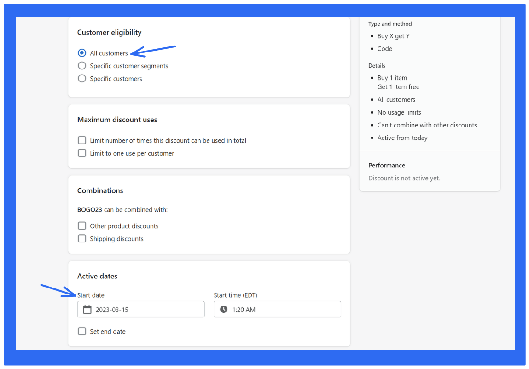Viewport: 529px width, 369px height.
Task: Check Limit to one use per customer
Action: pos(82,153)
